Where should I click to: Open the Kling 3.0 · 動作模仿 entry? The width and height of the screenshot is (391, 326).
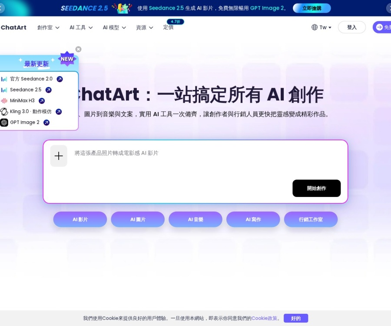31,112
